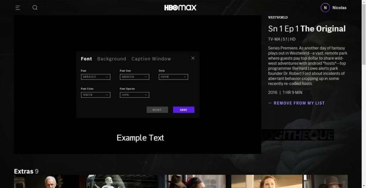Go to HBO Max home logo
The image size is (366, 188).
point(180,8)
